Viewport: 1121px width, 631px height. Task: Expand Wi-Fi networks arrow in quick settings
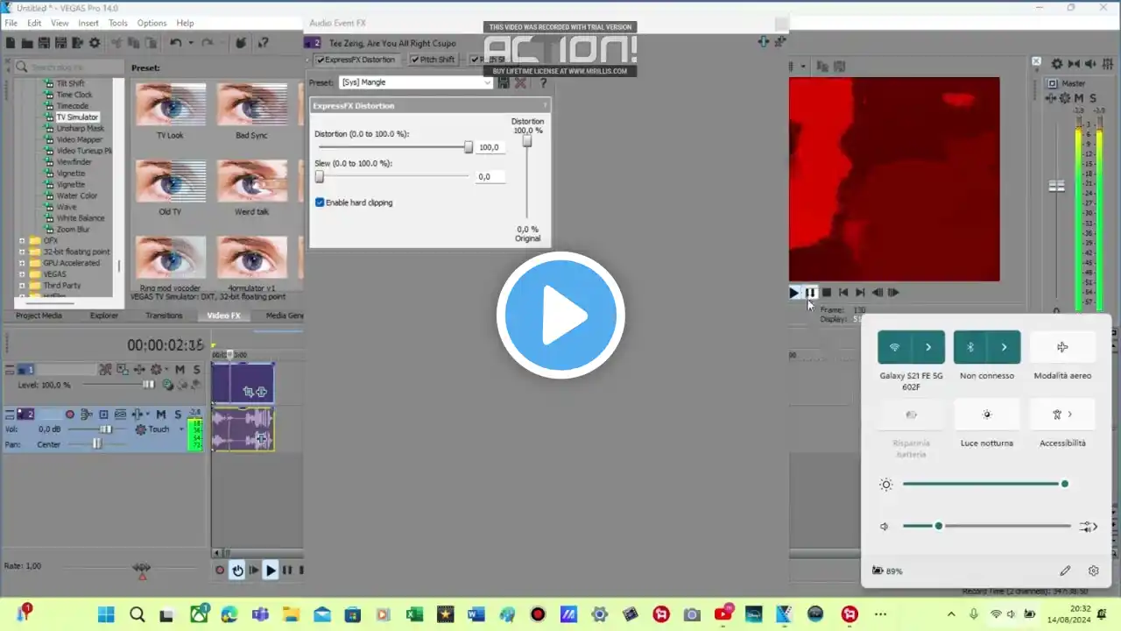point(928,347)
